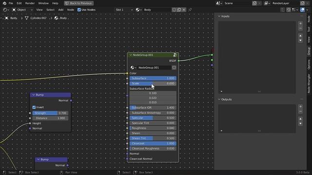The image size is (312, 175).
Task: Open the File menu
Action: [x=11, y=3]
